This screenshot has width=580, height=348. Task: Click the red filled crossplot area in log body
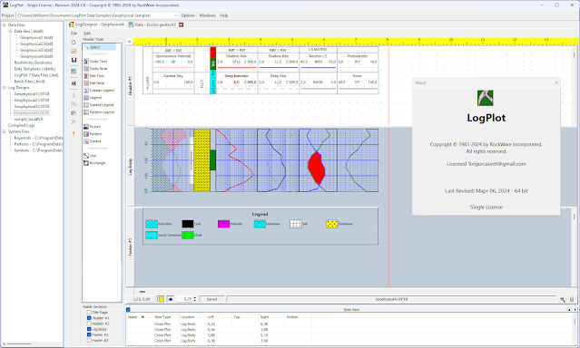coord(316,168)
